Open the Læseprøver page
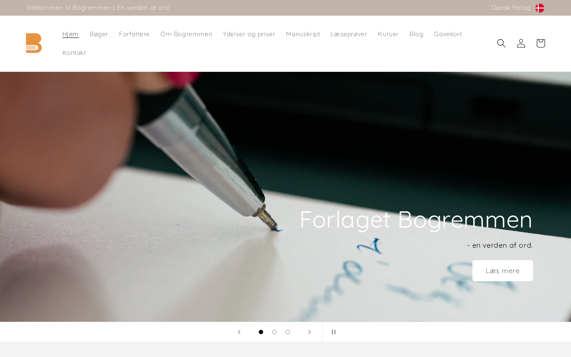Image resolution: width=571 pixels, height=357 pixels. 349,34
